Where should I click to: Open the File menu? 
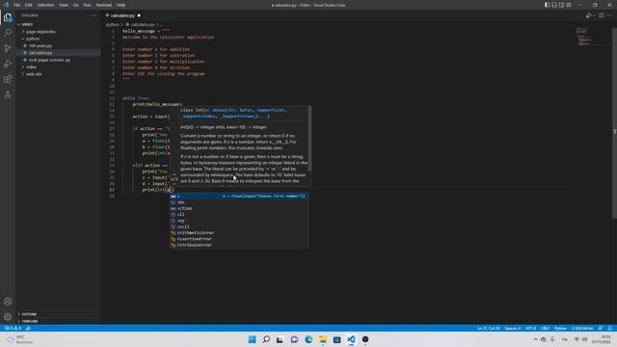17,5
